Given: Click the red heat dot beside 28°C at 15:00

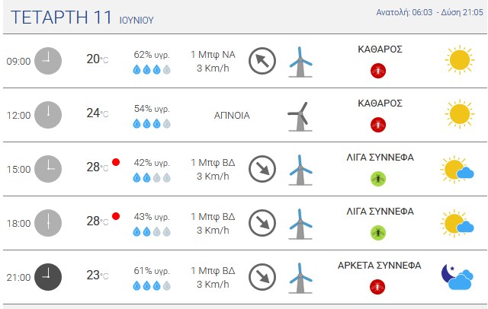Looking at the screenshot, I should click(116, 162).
